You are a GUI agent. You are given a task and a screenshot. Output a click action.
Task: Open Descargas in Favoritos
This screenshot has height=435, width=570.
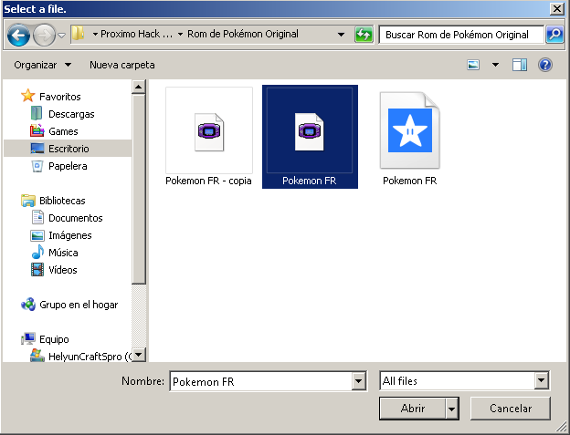point(70,114)
